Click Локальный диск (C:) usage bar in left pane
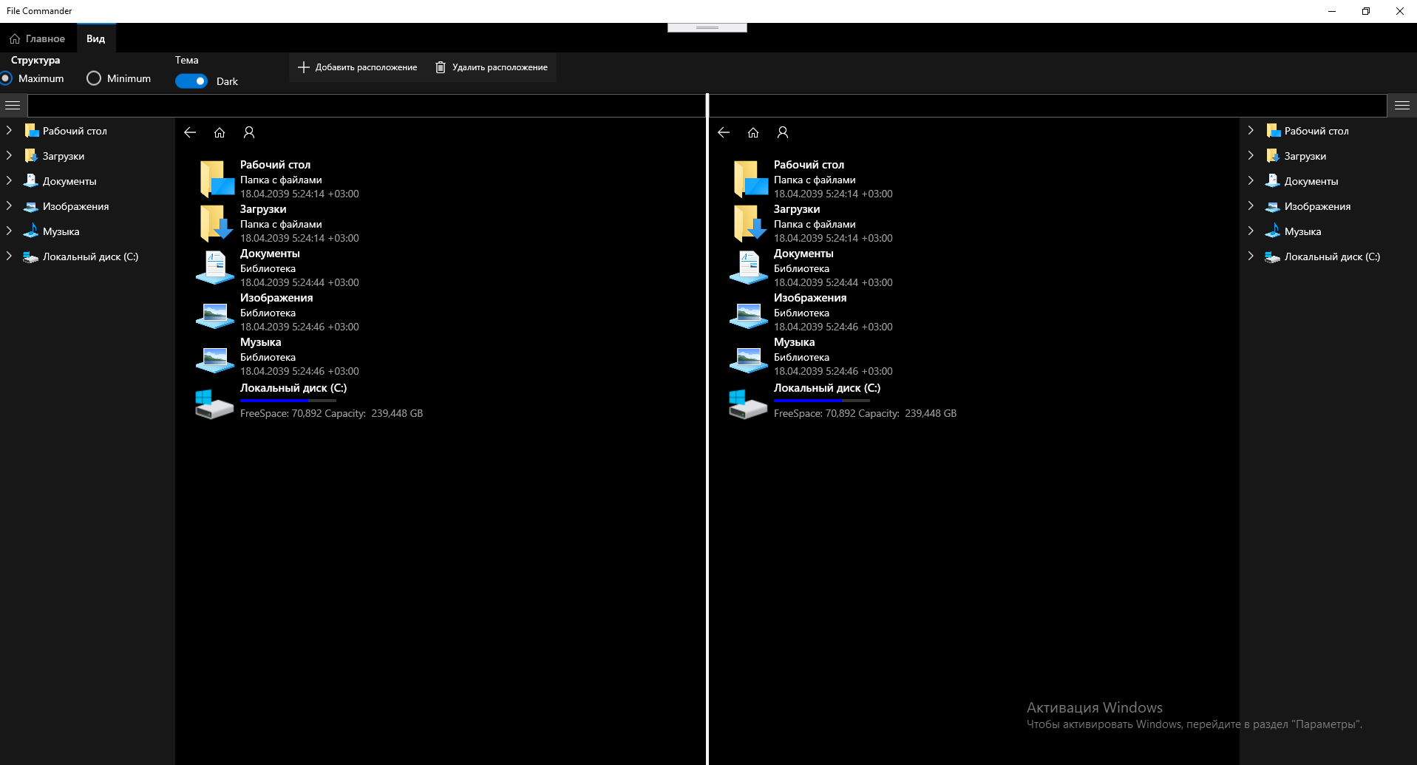The height and width of the screenshot is (765, 1417). pyautogui.click(x=288, y=400)
